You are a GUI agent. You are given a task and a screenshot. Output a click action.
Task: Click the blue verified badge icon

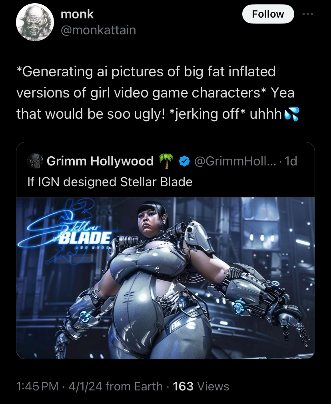[184, 161]
